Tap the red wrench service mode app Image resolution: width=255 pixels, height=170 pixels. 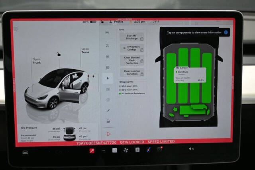pos(92,151)
